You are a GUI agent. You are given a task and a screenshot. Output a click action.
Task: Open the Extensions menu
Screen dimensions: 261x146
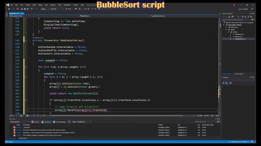pyautogui.click(x=67, y=5)
